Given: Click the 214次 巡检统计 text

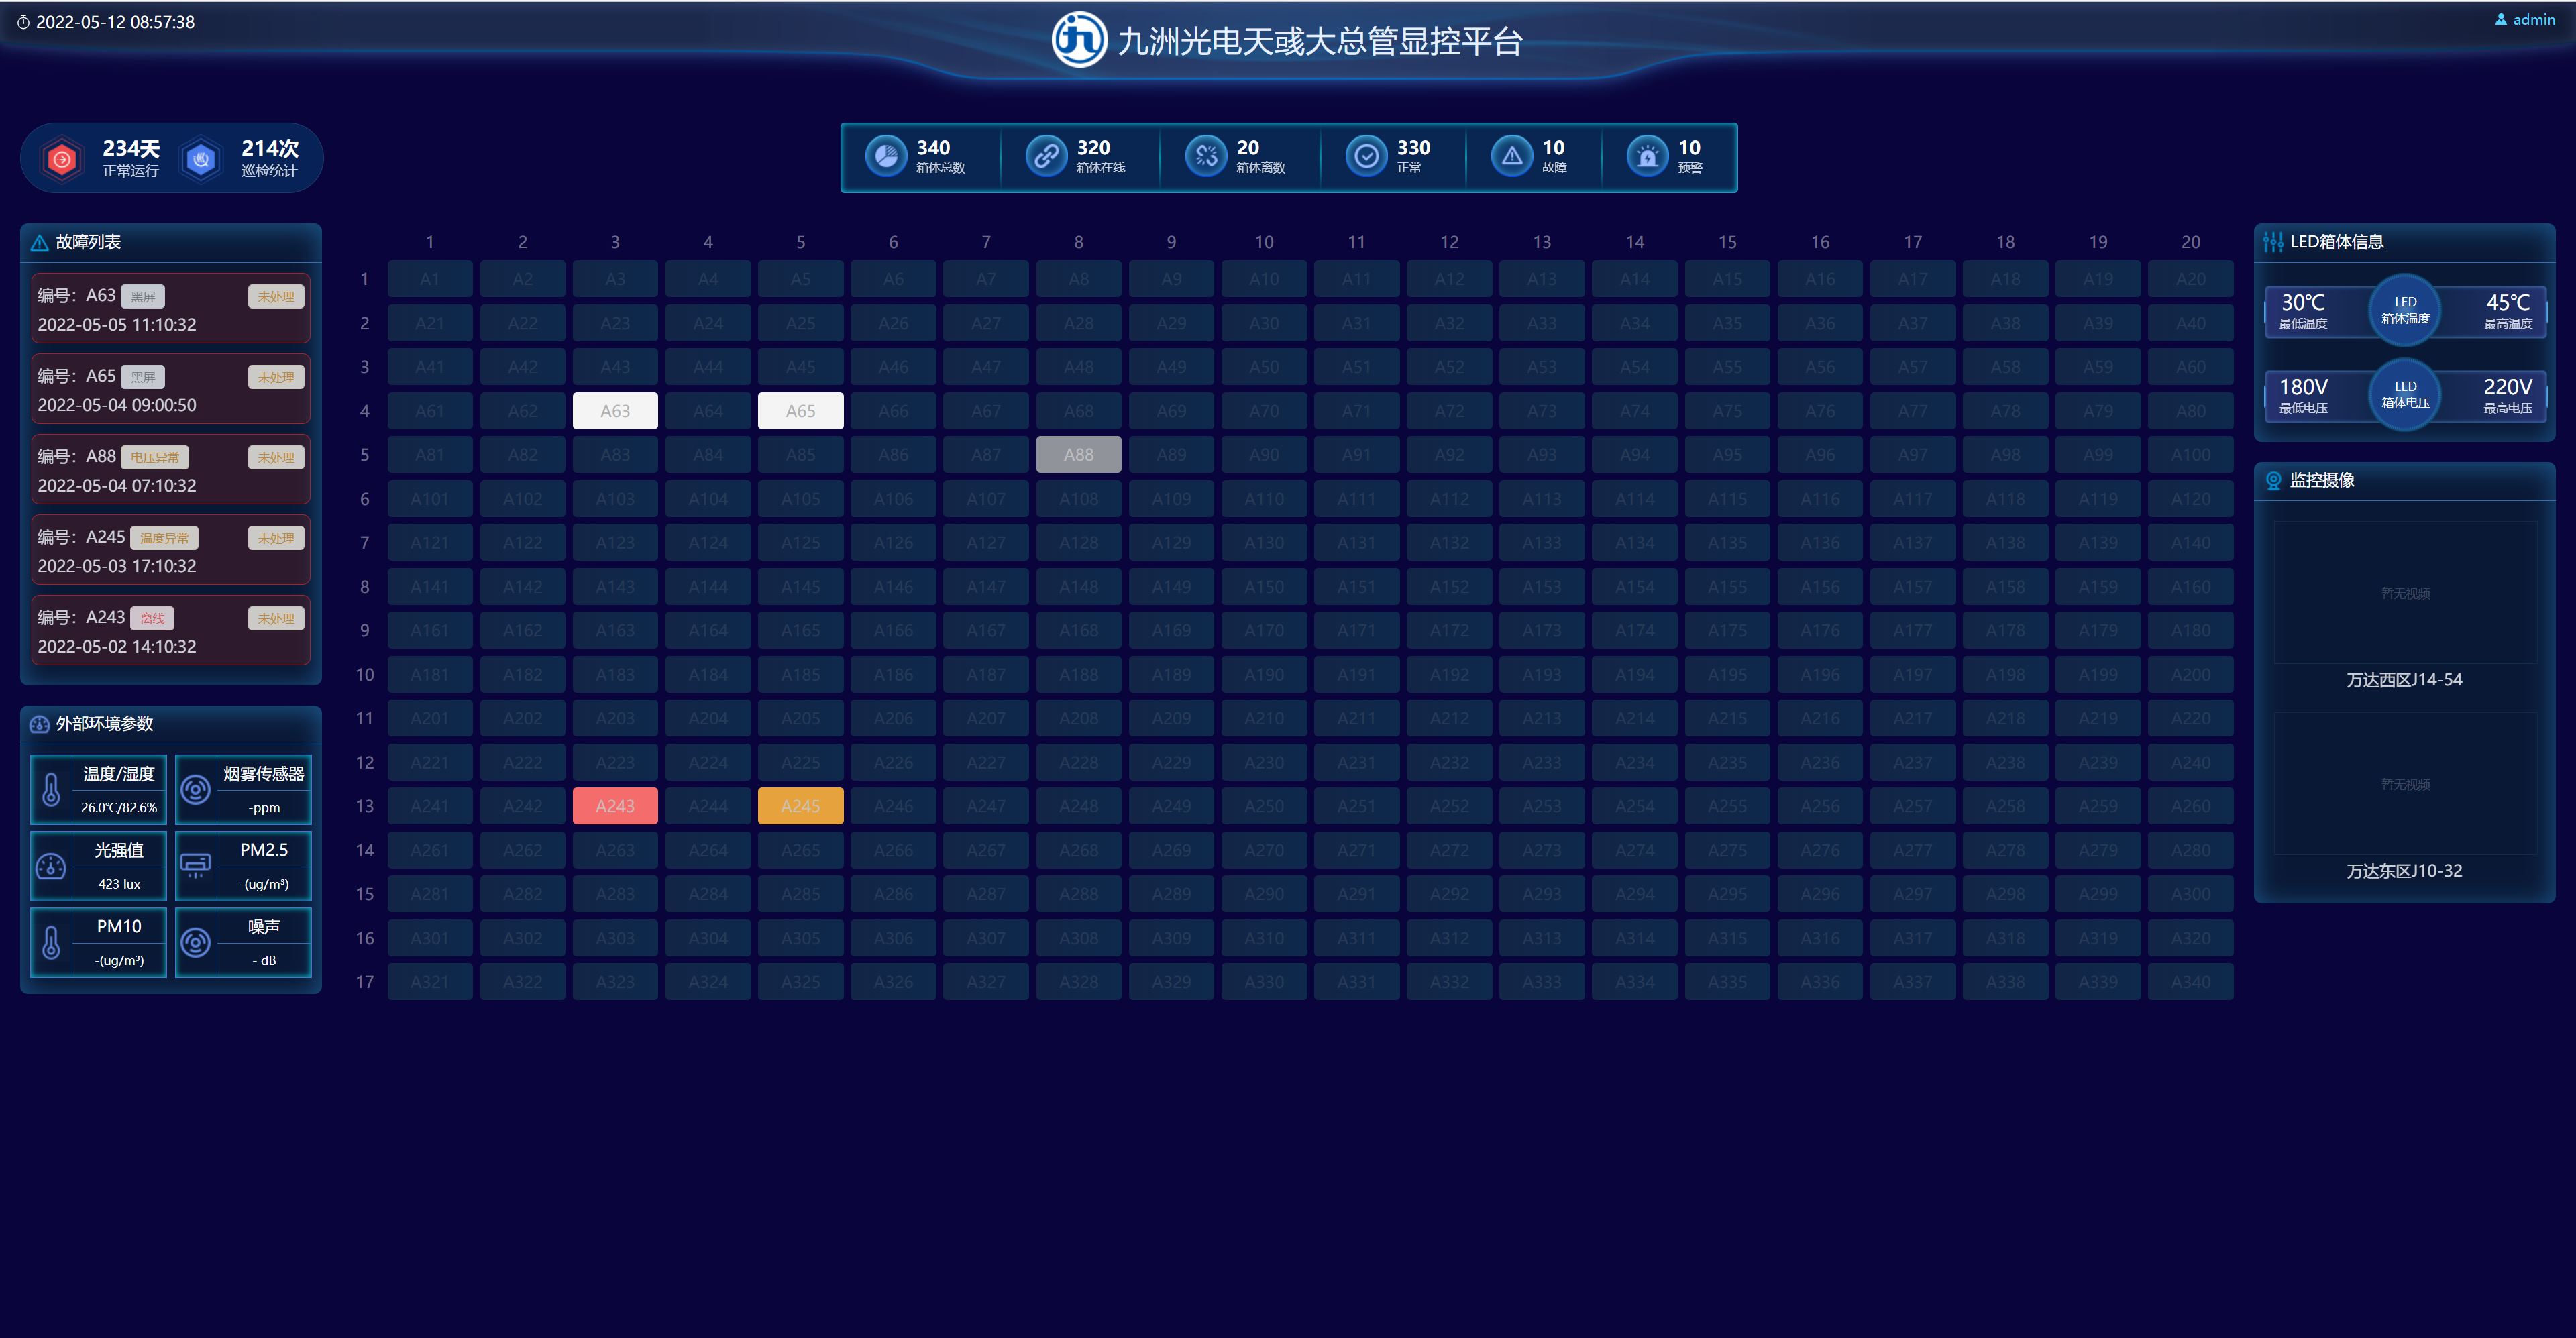Looking at the screenshot, I should tap(270, 158).
